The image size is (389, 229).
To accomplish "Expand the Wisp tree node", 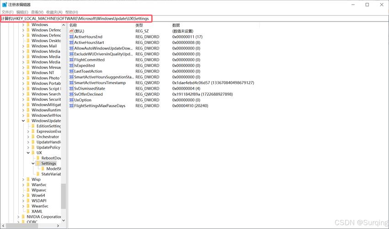I will [x=23, y=179].
